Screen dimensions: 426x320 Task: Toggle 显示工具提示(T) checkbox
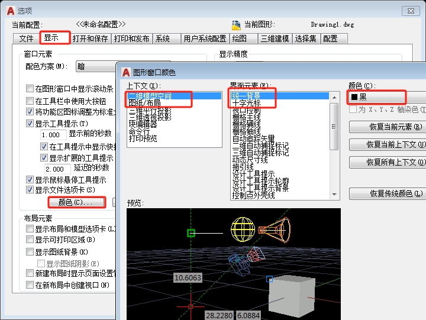click(x=30, y=124)
